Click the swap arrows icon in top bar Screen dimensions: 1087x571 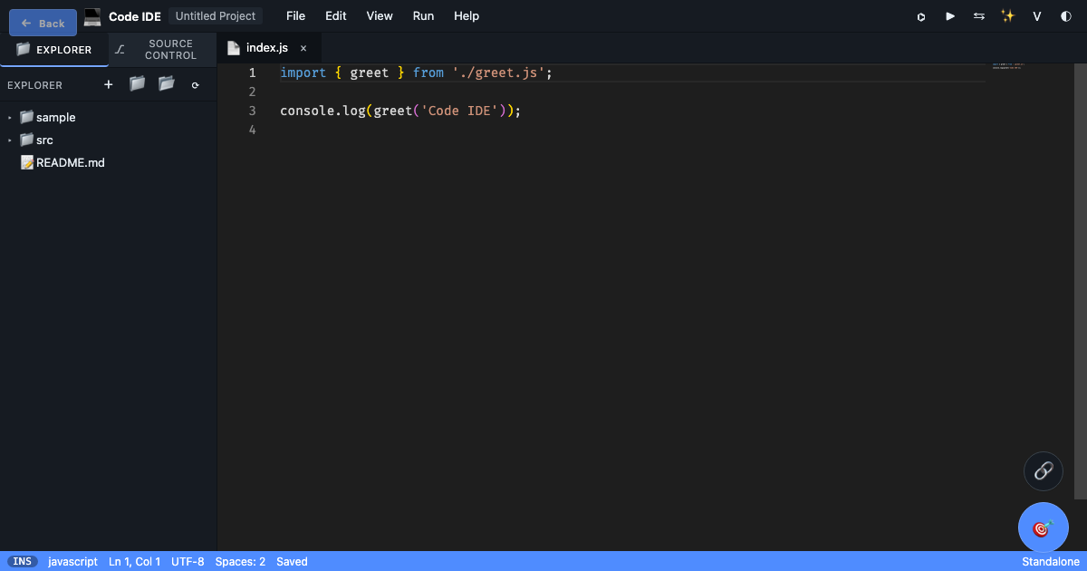click(979, 16)
